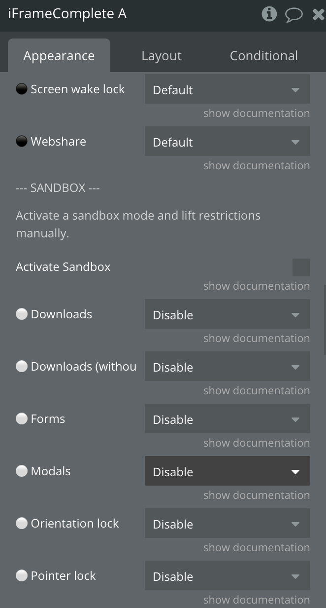The image size is (326, 608).
Task: Open the Webshare Default dropdown
Action: [x=228, y=142]
